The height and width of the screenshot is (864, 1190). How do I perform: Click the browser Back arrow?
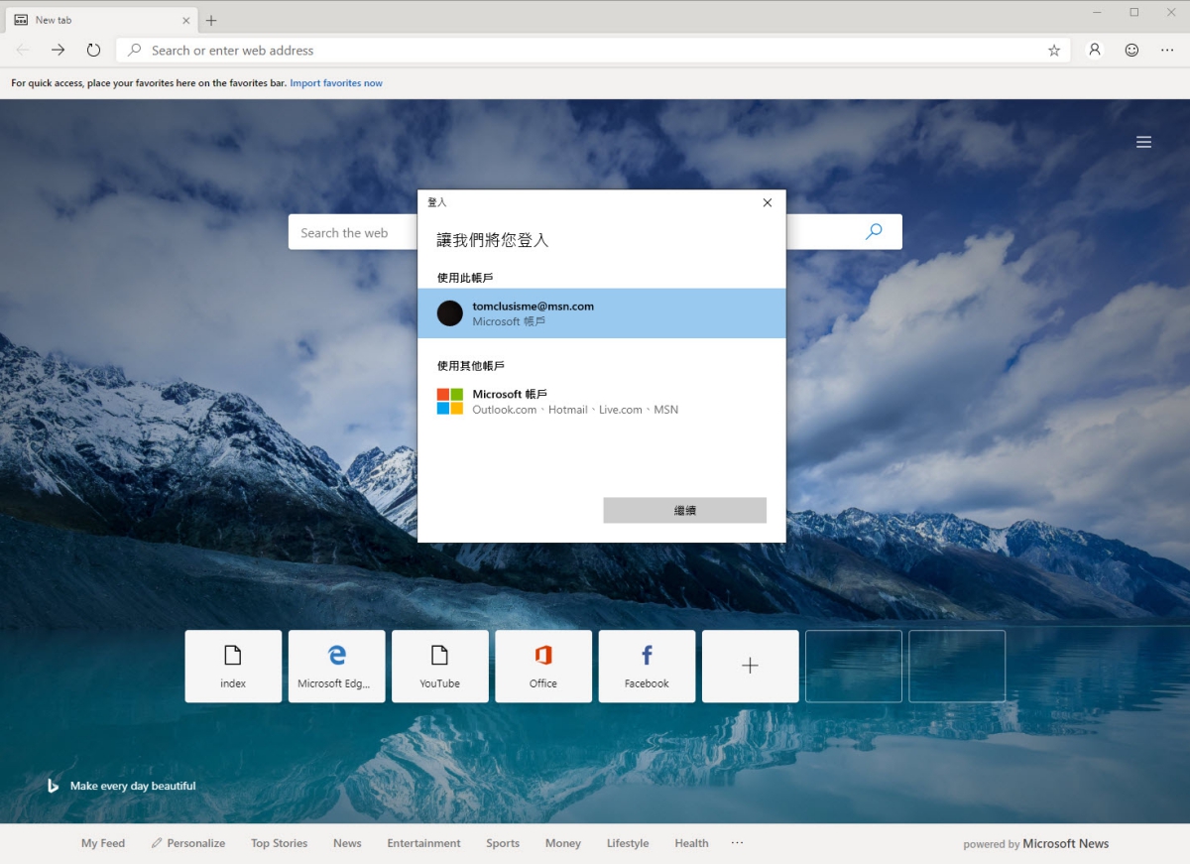[23, 50]
